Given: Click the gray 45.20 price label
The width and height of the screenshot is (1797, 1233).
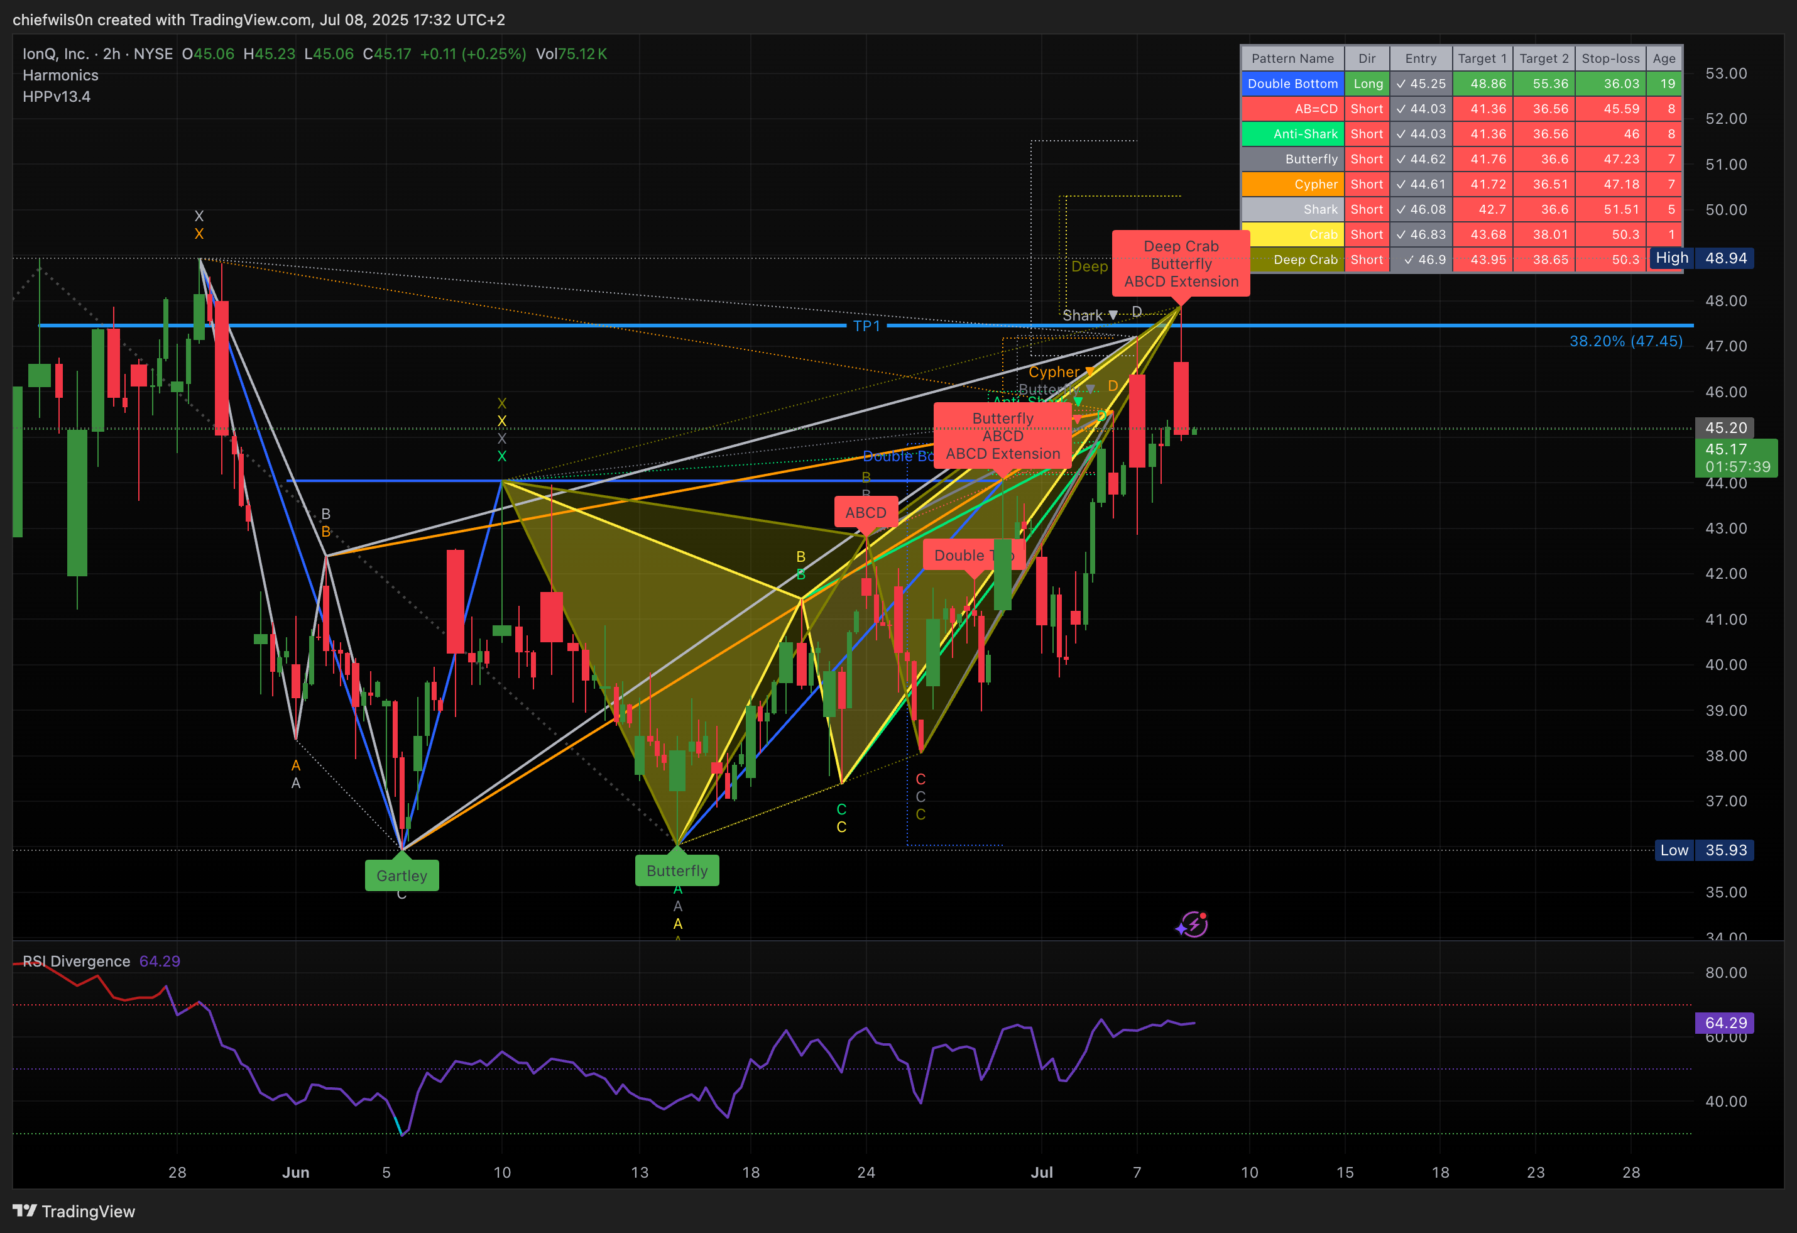Looking at the screenshot, I should point(1725,428).
